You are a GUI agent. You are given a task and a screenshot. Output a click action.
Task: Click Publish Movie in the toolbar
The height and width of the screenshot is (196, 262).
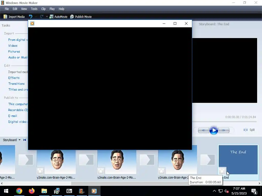81,17
